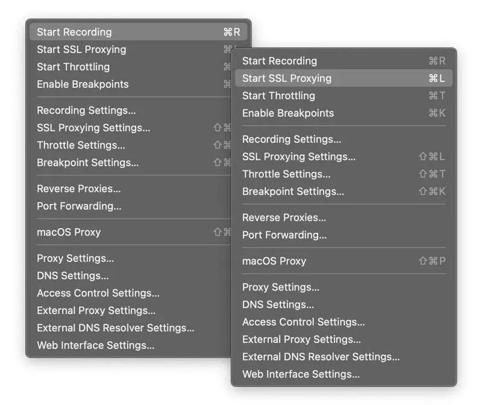Screen dimensions: 482x405
Task: Open Access Control Settings in front-right menu
Action: point(303,322)
